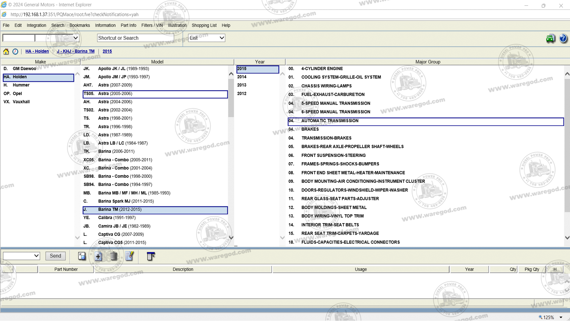The height and width of the screenshot is (321, 570).
Task: Open the Shopping List menu
Action: point(204,25)
